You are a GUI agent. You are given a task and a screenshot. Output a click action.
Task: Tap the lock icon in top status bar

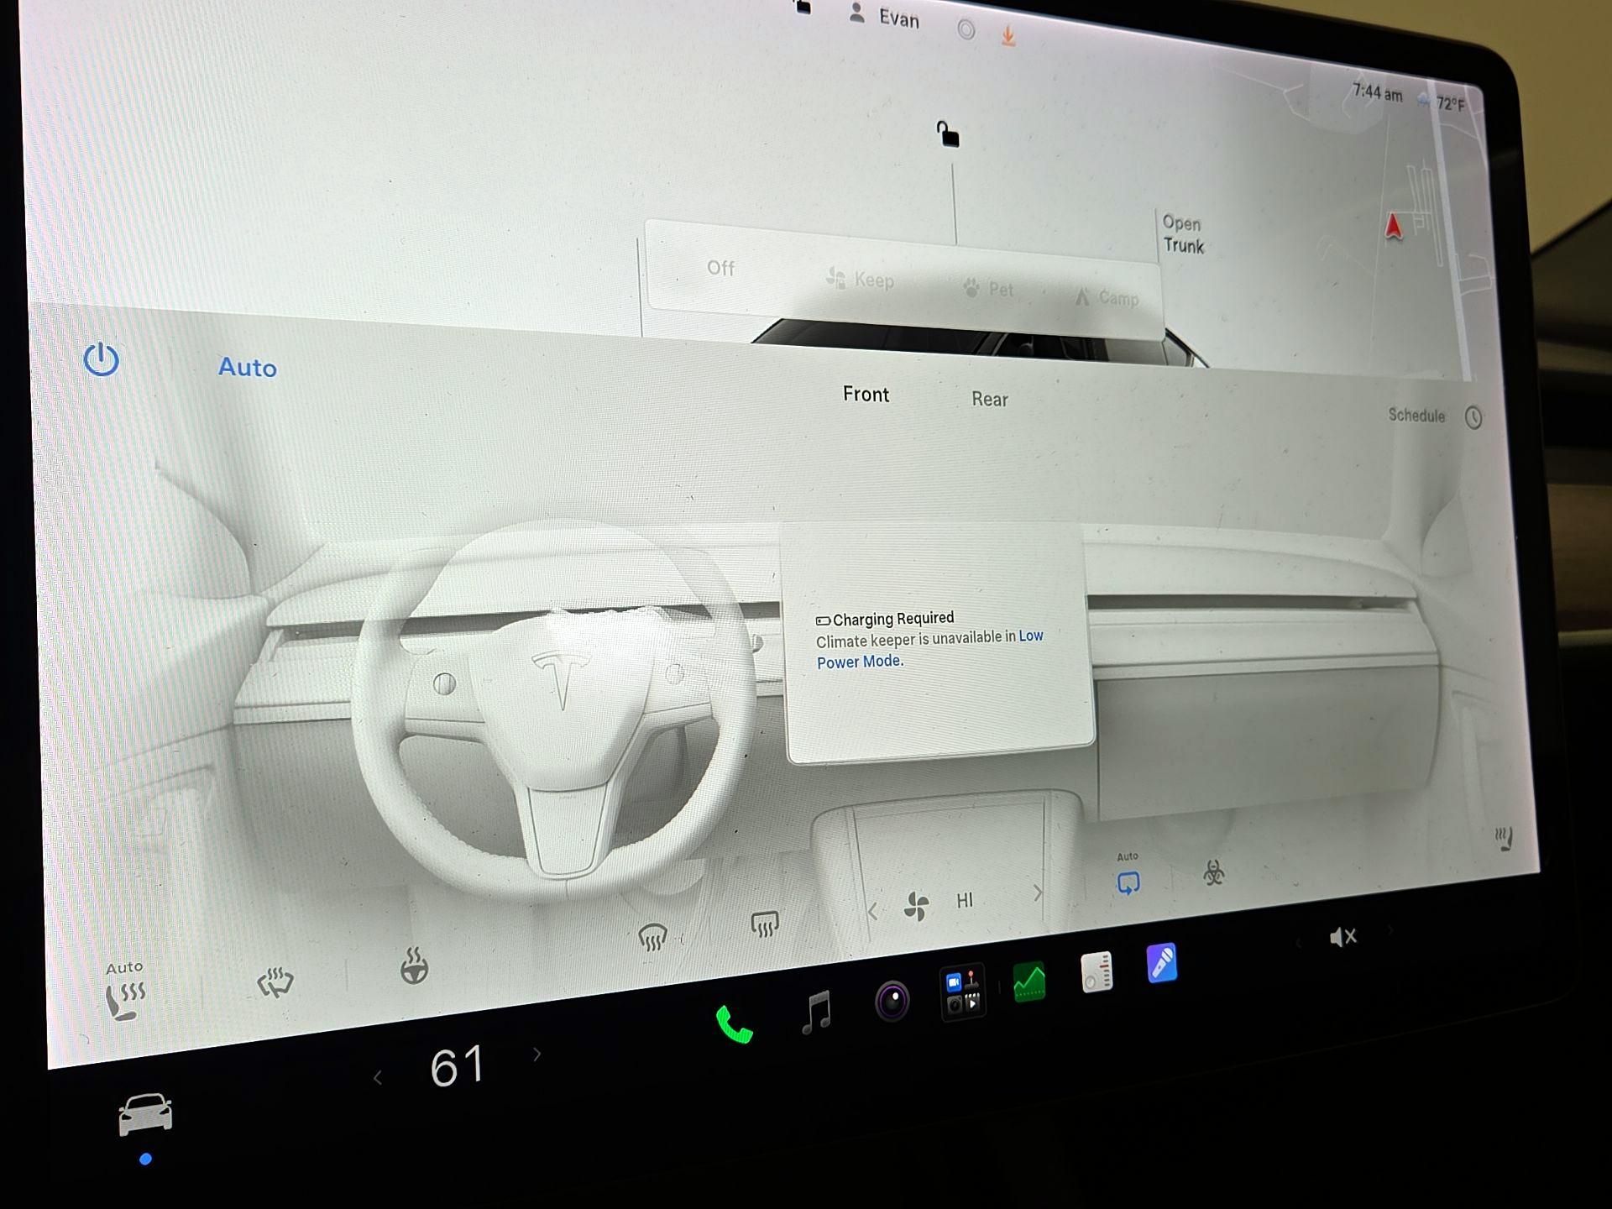click(x=803, y=7)
